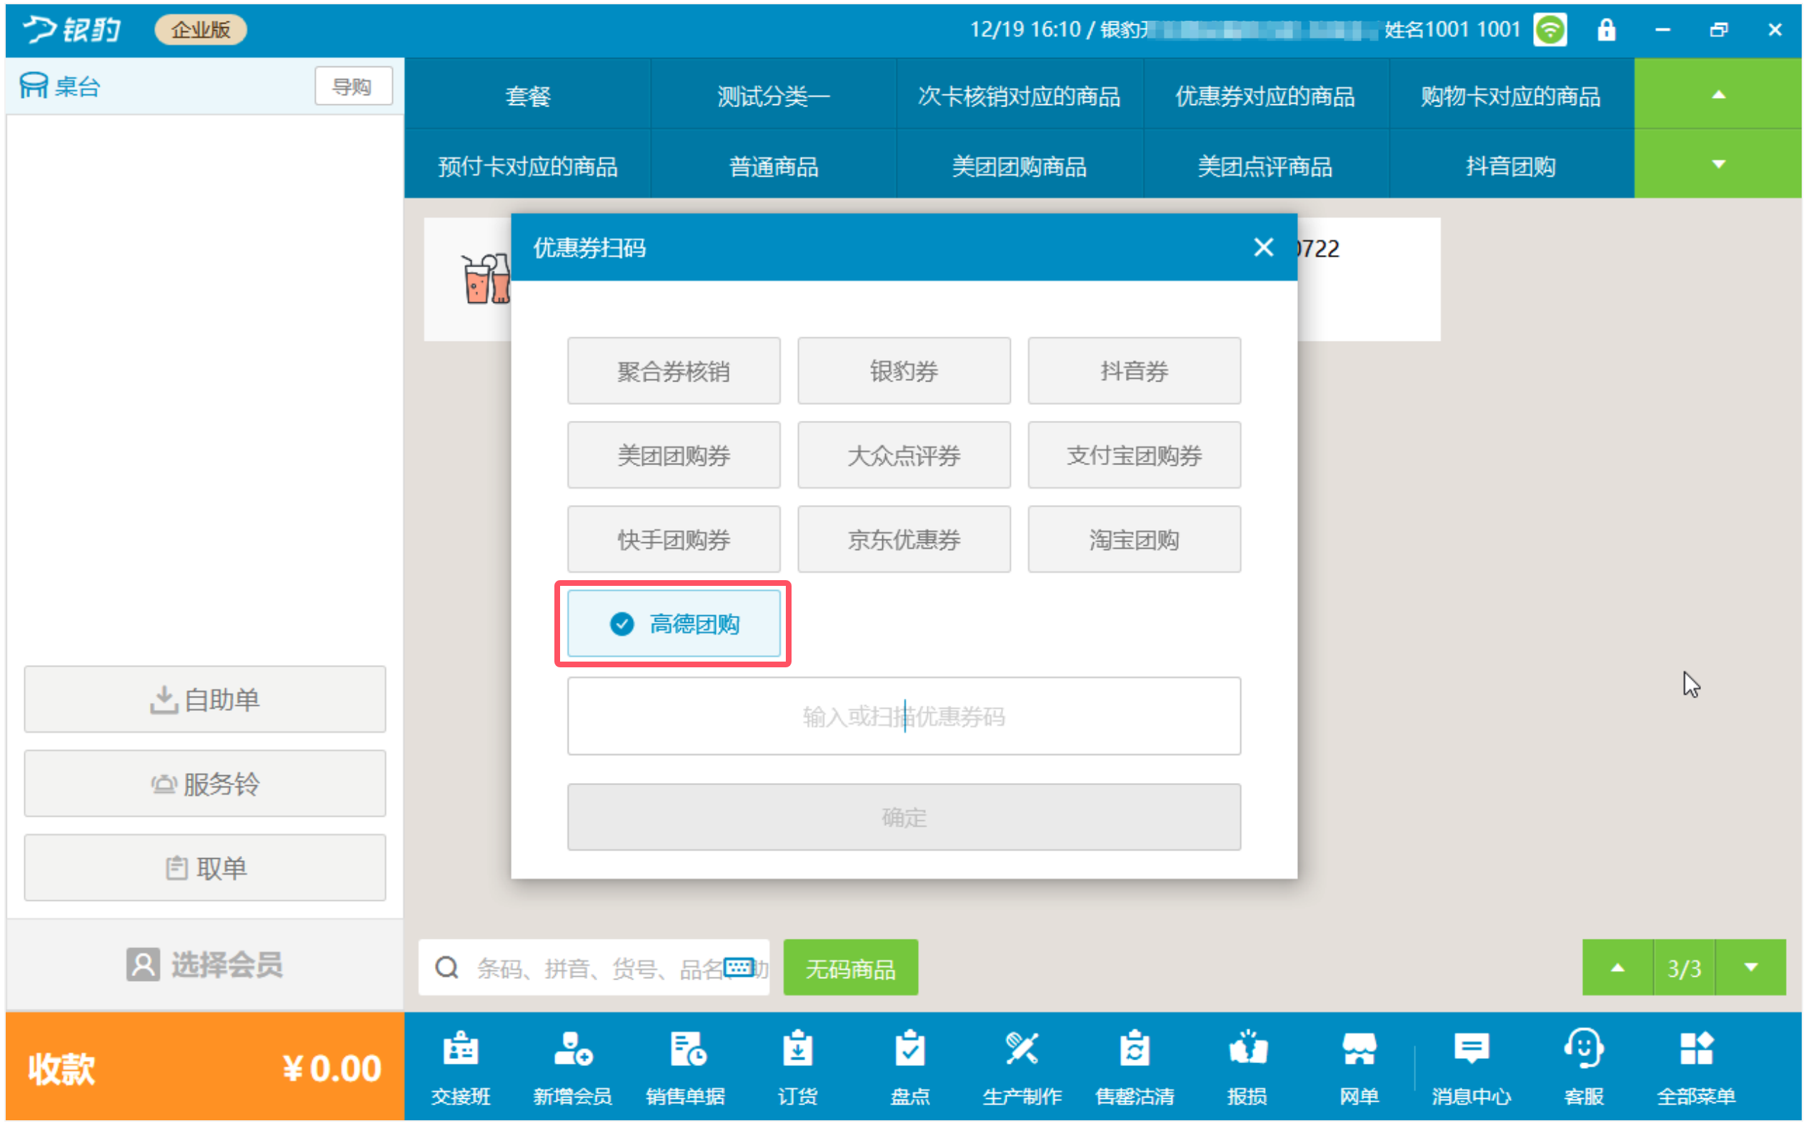Click the 客服 customer service icon
The height and width of the screenshot is (1126, 1806).
pyautogui.click(x=1583, y=1067)
